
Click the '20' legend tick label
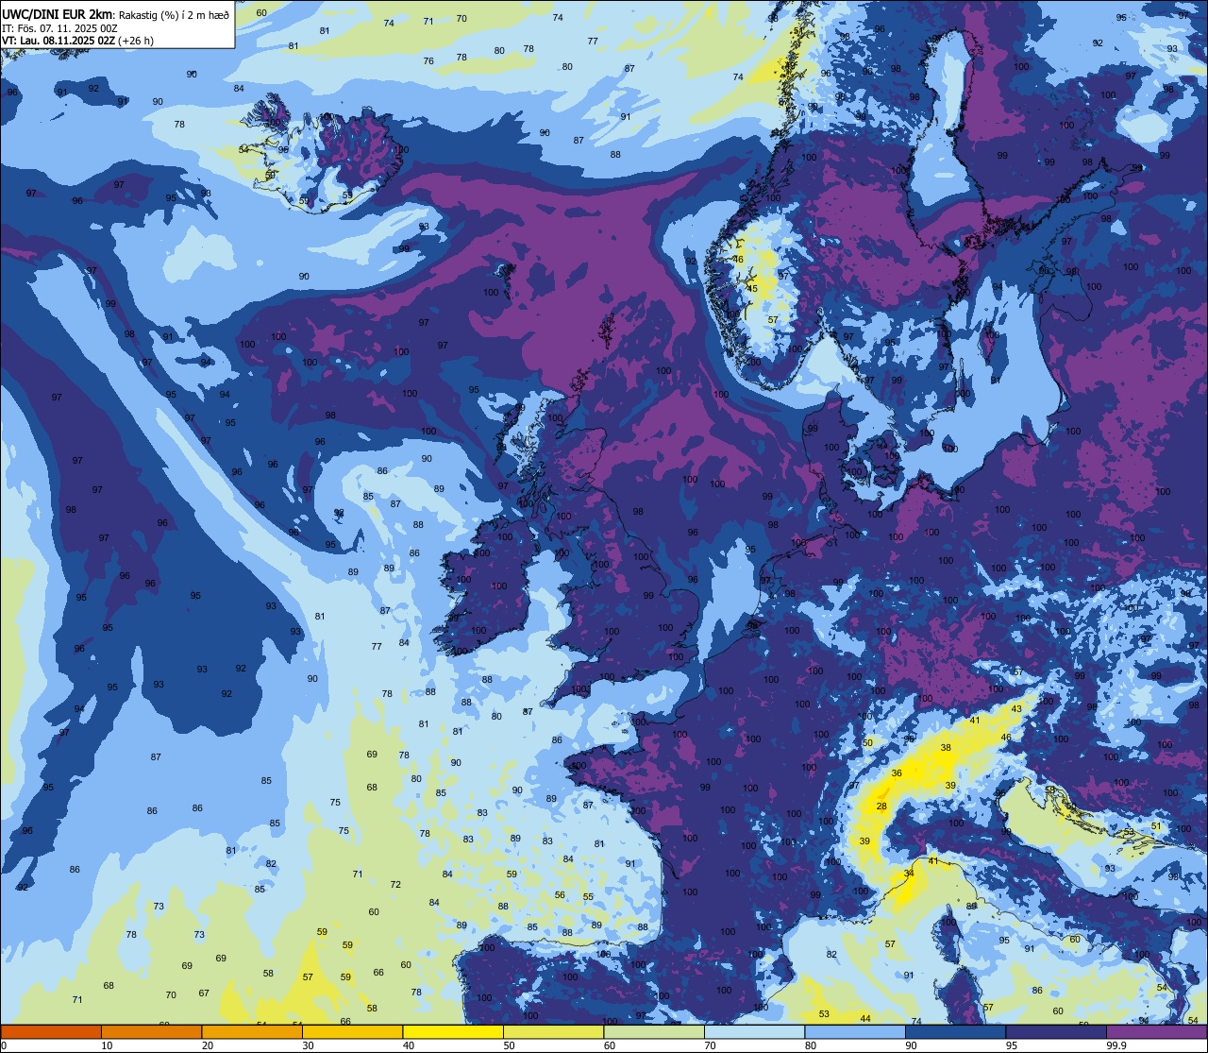click(208, 1045)
